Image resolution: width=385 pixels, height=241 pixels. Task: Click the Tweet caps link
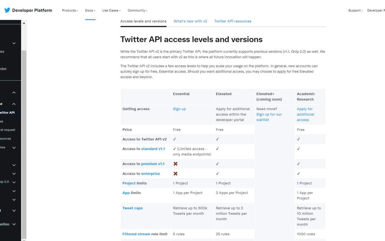pos(133,208)
